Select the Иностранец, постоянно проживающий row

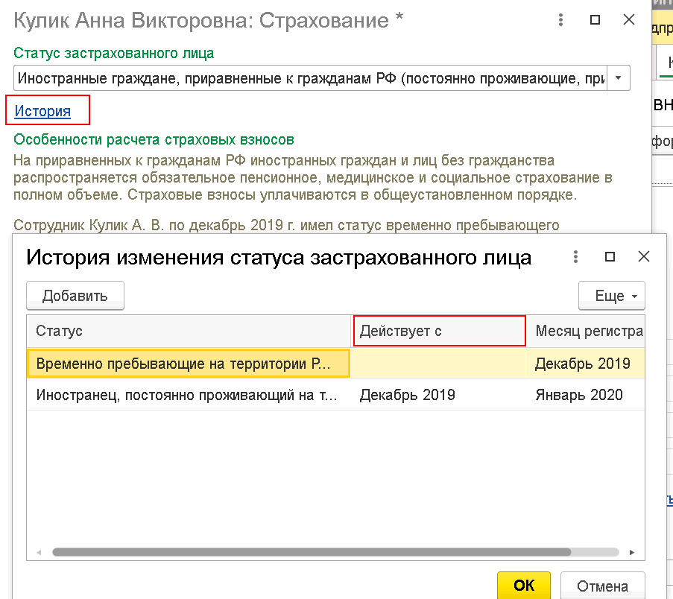335,395
